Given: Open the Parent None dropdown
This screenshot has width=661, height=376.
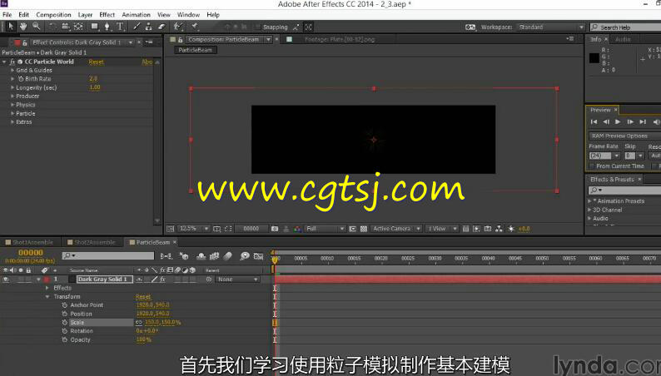Looking at the screenshot, I should tap(238, 280).
